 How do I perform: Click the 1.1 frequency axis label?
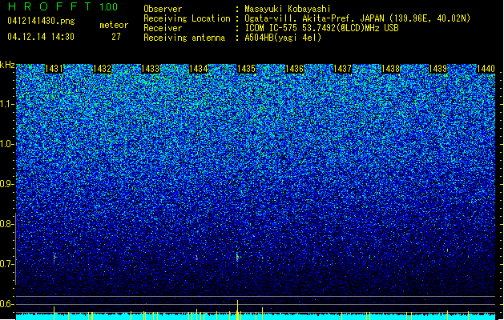(7, 104)
